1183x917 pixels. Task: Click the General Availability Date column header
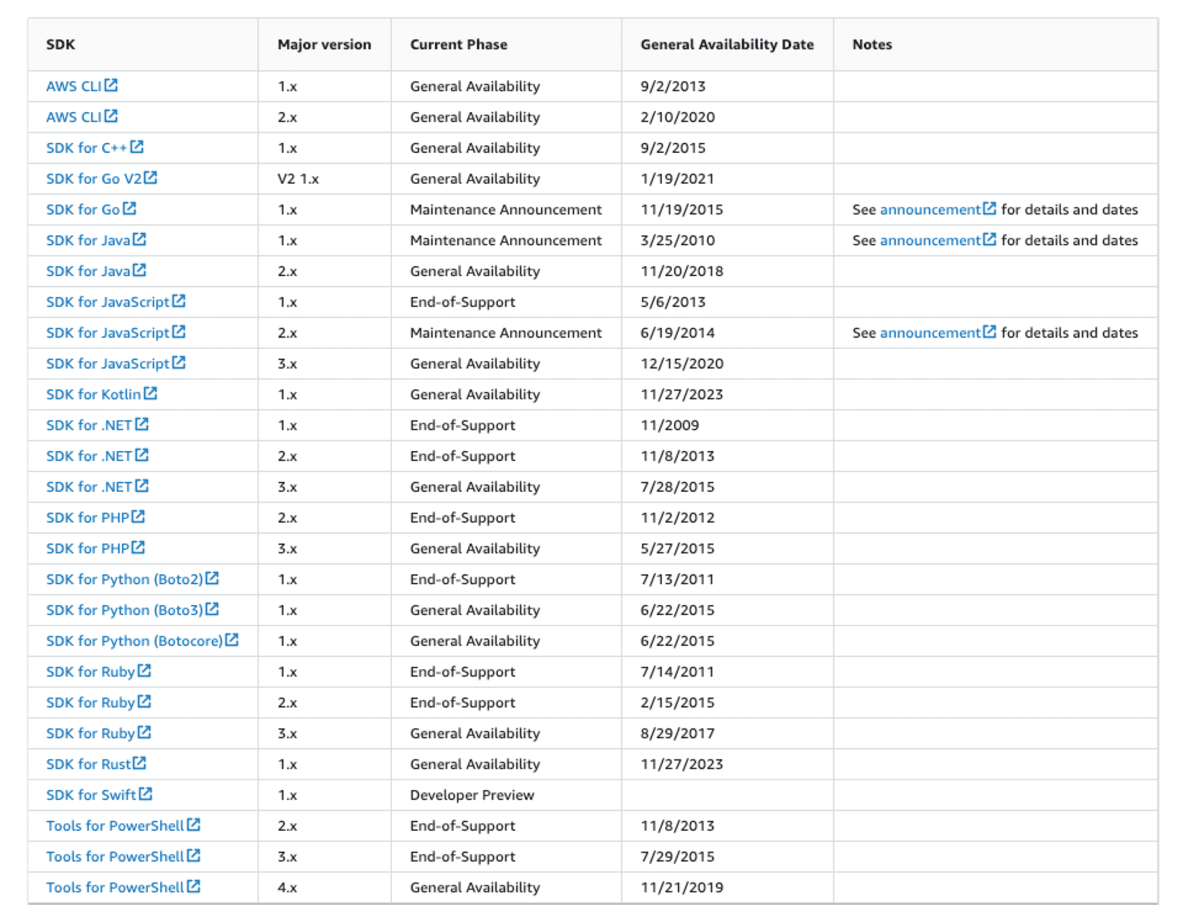pyautogui.click(x=727, y=44)
